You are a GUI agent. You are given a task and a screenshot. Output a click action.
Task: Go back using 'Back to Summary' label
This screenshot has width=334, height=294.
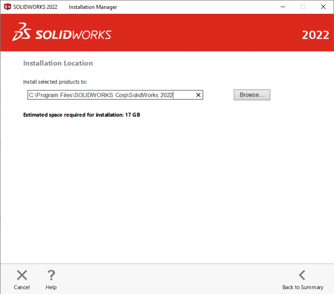(303, 287)
